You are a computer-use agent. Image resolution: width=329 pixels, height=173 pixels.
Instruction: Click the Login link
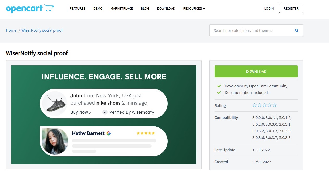(269, 9)
